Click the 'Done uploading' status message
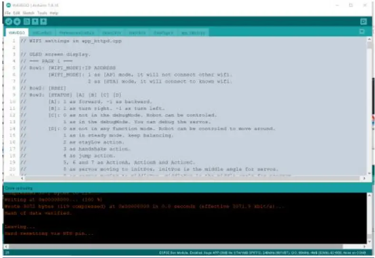Screen dimensions: 375x258 tap(19, 188)
